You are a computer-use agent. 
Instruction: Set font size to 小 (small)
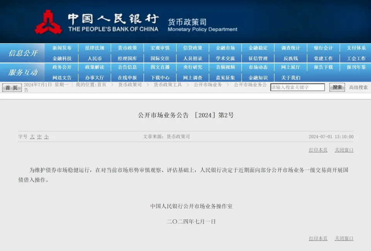coord(46,137)
